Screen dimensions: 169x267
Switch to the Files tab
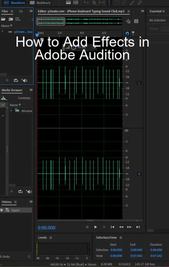(5, 11)
